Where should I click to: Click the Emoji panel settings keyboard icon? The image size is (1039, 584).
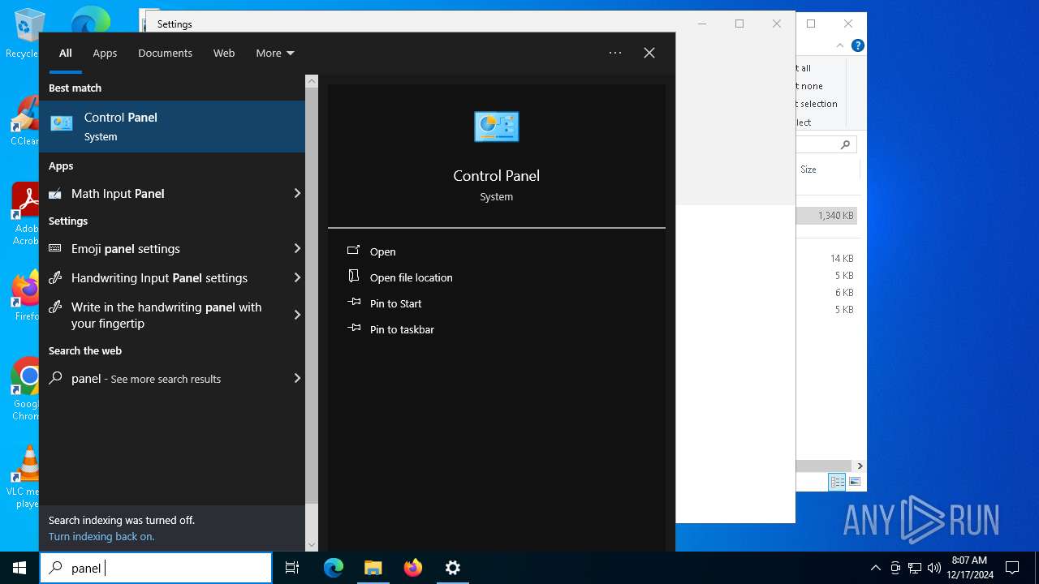click(55, 248)
